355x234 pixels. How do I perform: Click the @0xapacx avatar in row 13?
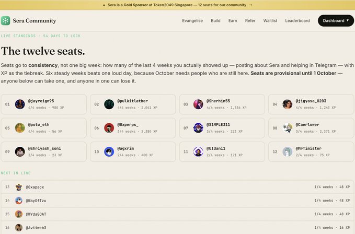19,187
